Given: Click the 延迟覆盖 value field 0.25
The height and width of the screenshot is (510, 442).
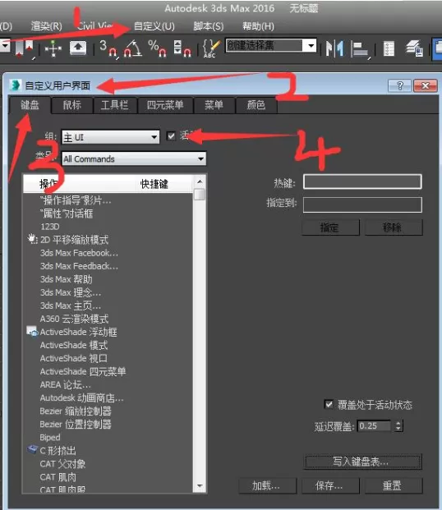Looking at the screenshot, I should coord(375,425).
